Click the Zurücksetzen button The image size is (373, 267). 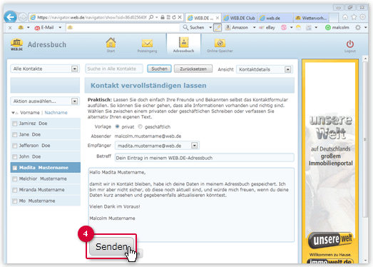[193, 69]
